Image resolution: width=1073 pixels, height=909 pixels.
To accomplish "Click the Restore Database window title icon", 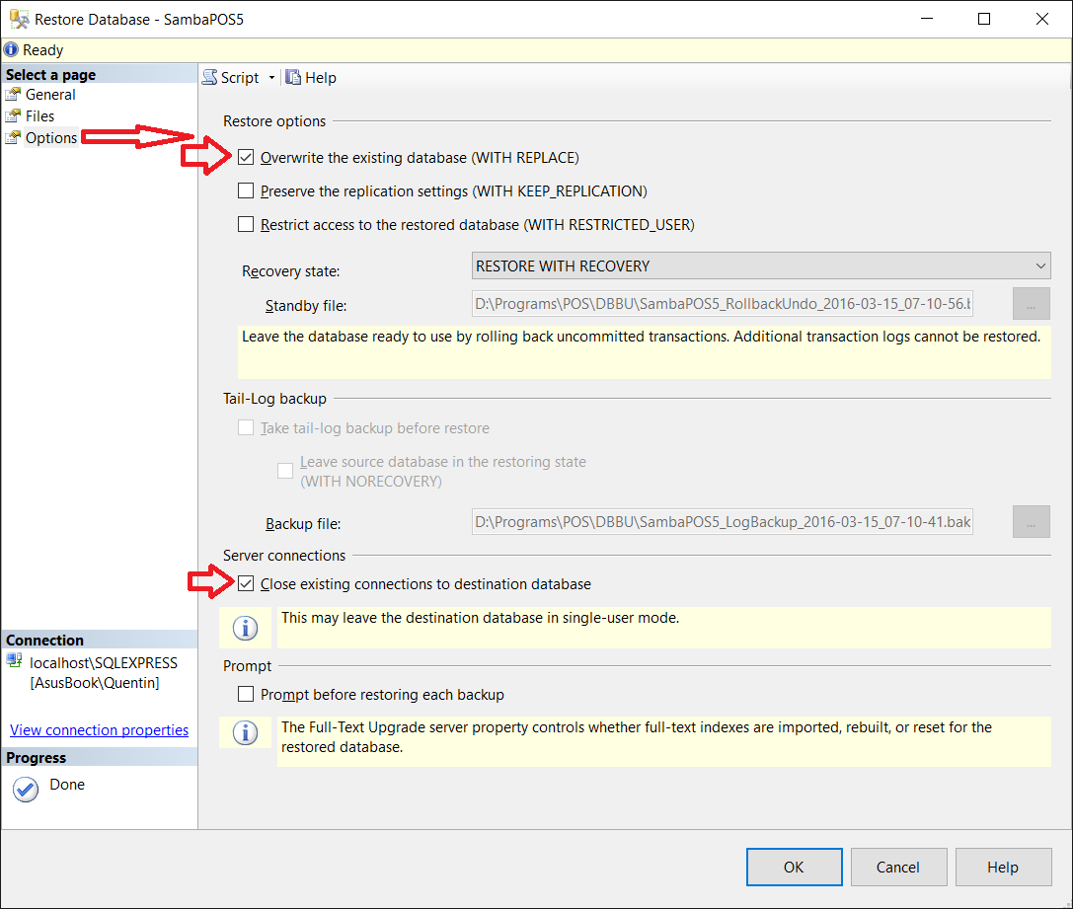I will [x=19, y=19].
